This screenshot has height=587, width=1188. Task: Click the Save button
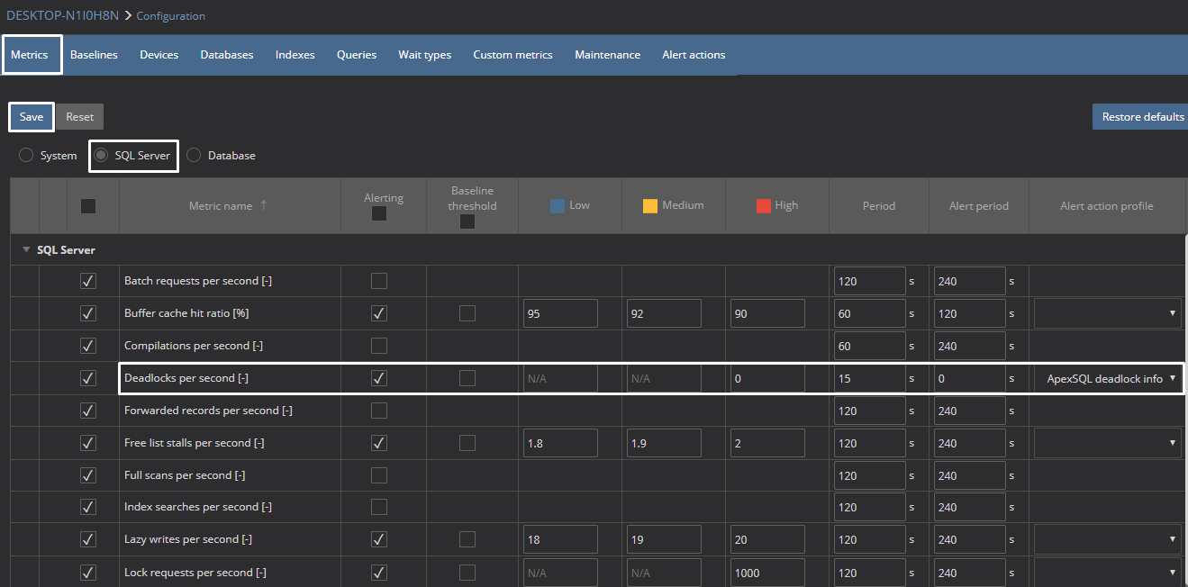click(32, 117)
